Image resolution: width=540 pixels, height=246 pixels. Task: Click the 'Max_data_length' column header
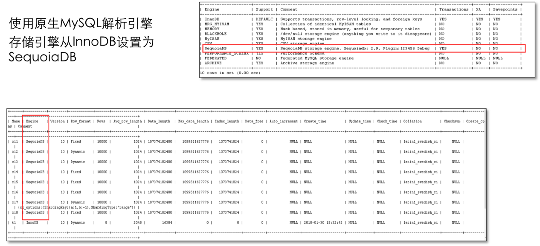pos(193,121)
